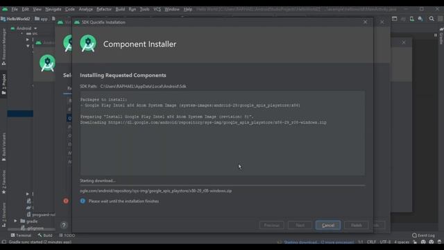Open the Refactor menu
This screenshot has height=250, width=444.
tap(104, 9)
